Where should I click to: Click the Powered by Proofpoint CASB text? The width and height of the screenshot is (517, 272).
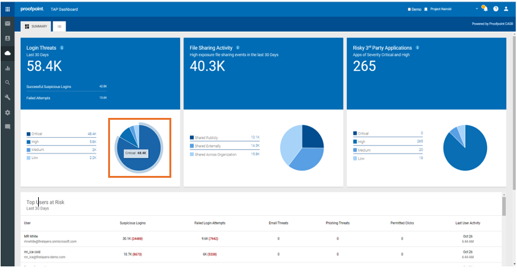coord(492,24)
